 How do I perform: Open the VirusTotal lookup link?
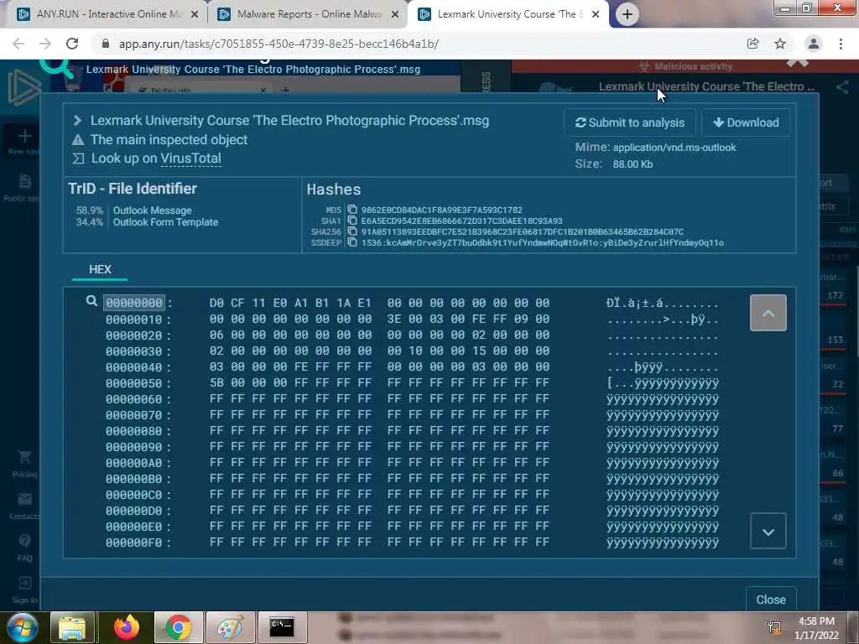[x=190, y=158]
